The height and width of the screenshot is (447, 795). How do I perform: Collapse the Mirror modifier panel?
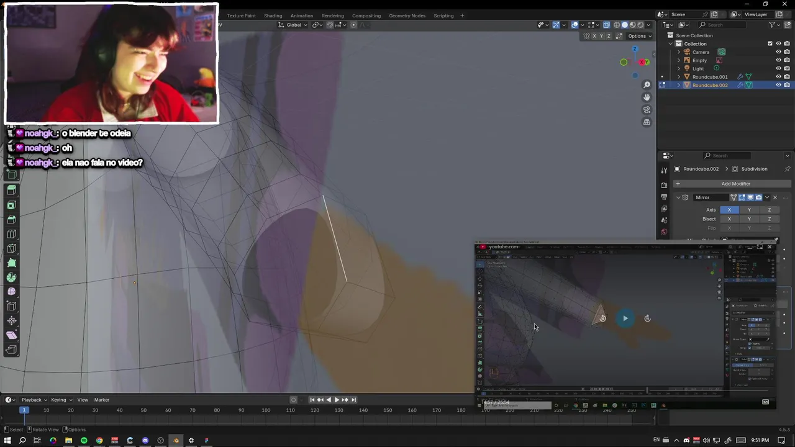678,197
